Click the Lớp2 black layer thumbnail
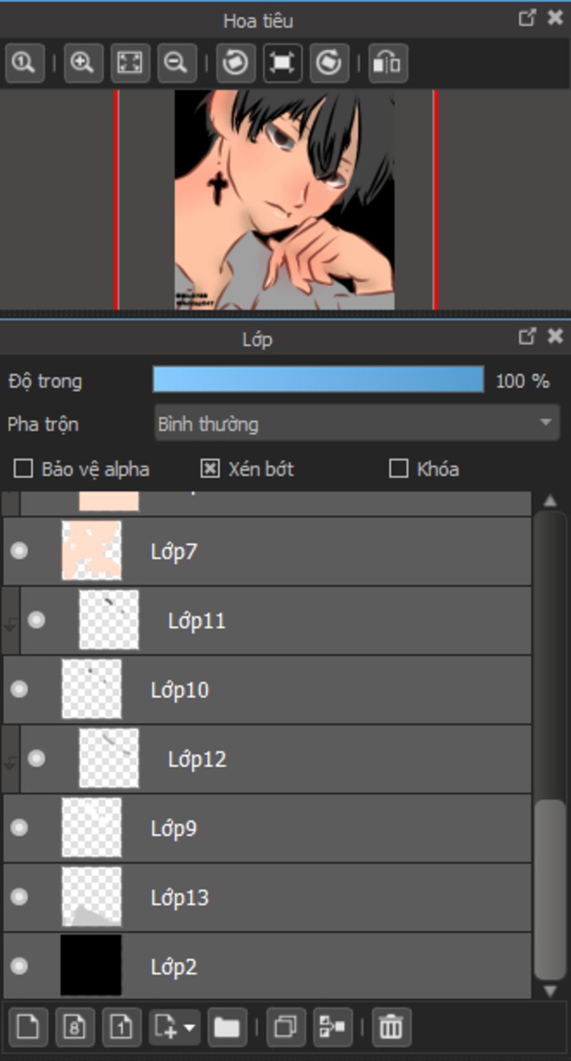Viewport: 571px width, 1061px height. coord(91,966)
